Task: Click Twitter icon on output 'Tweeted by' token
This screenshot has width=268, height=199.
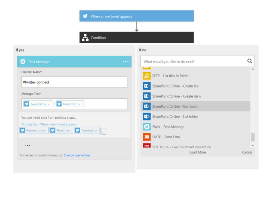Action: (x=77, y=130)
